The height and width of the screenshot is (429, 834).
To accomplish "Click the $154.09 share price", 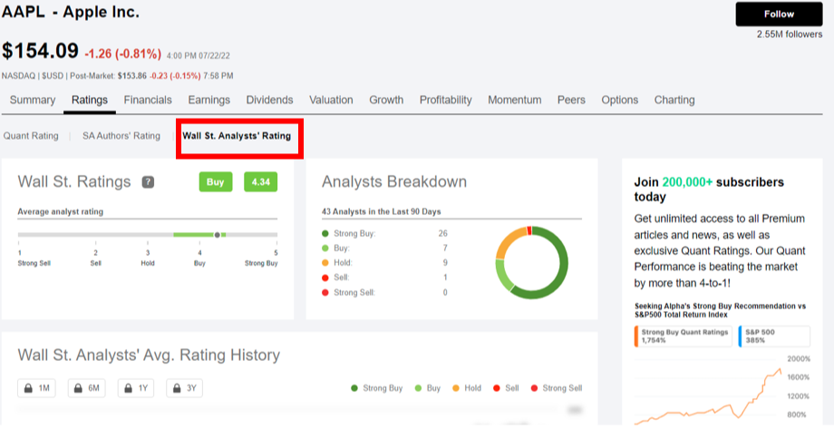I will click(x=41, y=51).
